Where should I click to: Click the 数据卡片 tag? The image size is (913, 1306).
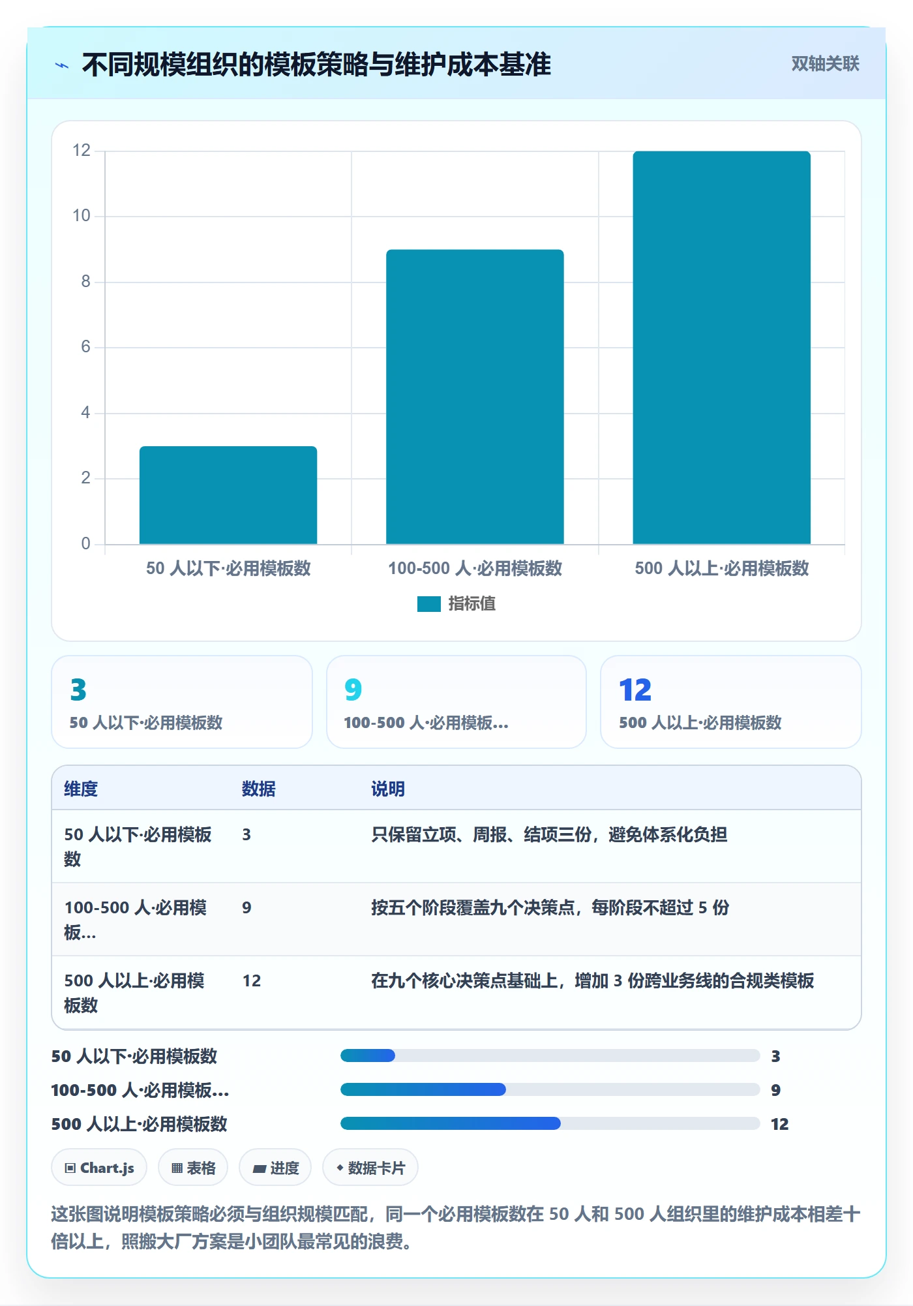tap(370, 1168)
